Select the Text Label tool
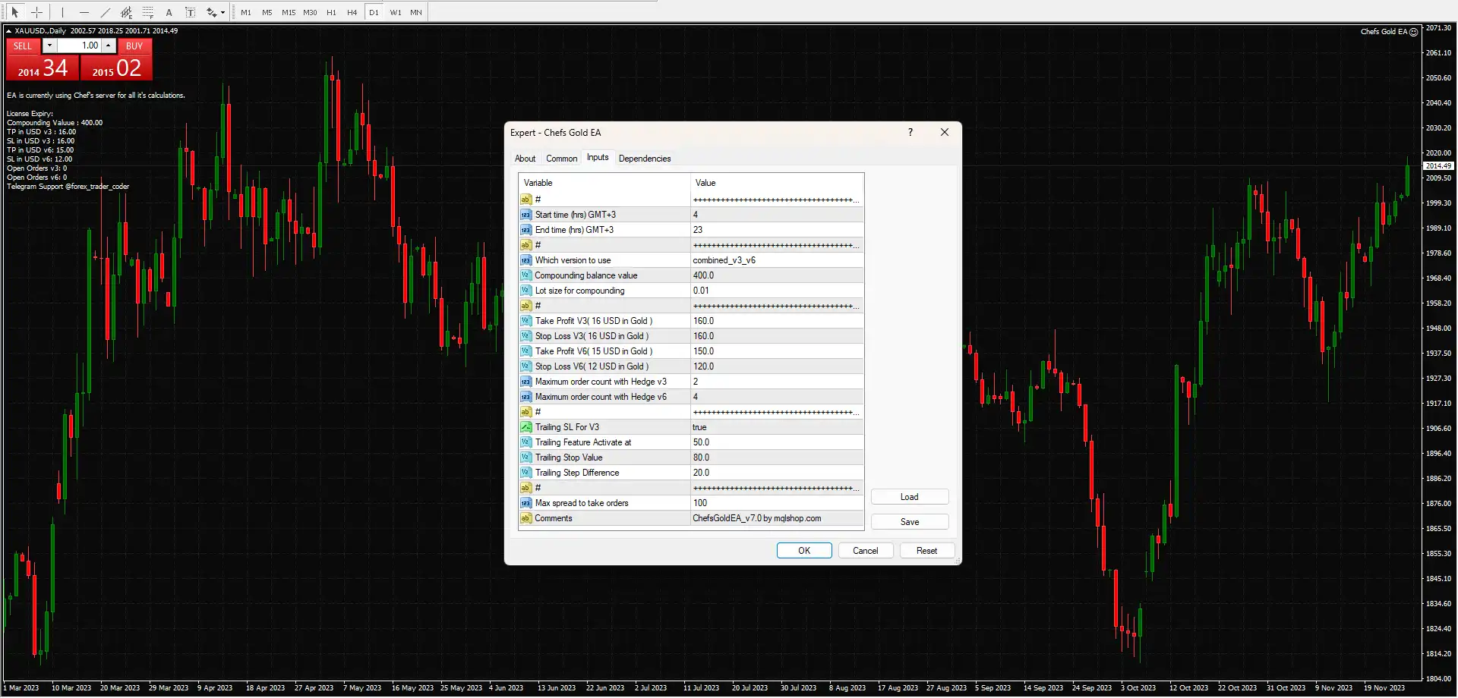The height and width of the screenshot is (698, 1458). pyautogui.click(x=191, y=12)
